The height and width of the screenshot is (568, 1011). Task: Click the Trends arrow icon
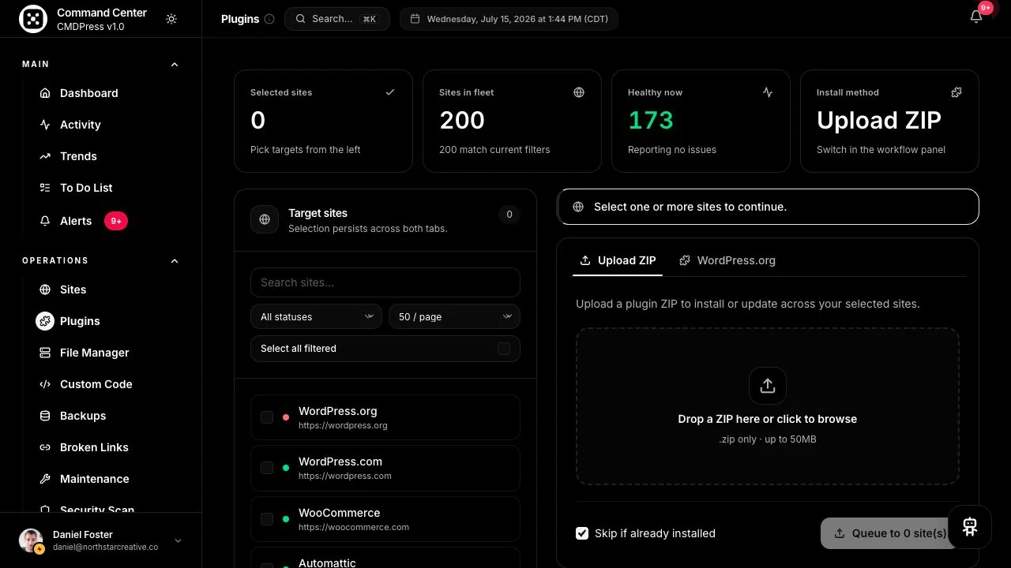[45, 156]
